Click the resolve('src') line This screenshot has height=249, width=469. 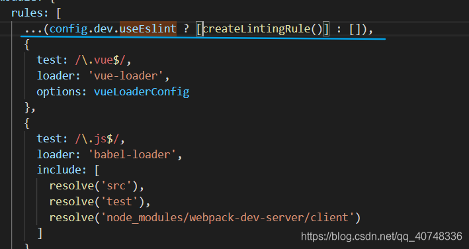coord(97,186)
